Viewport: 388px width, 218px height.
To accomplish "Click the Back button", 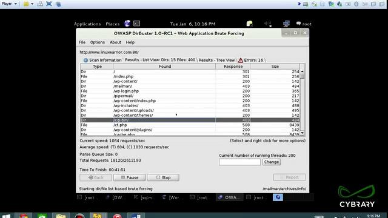I will [96, 177].
